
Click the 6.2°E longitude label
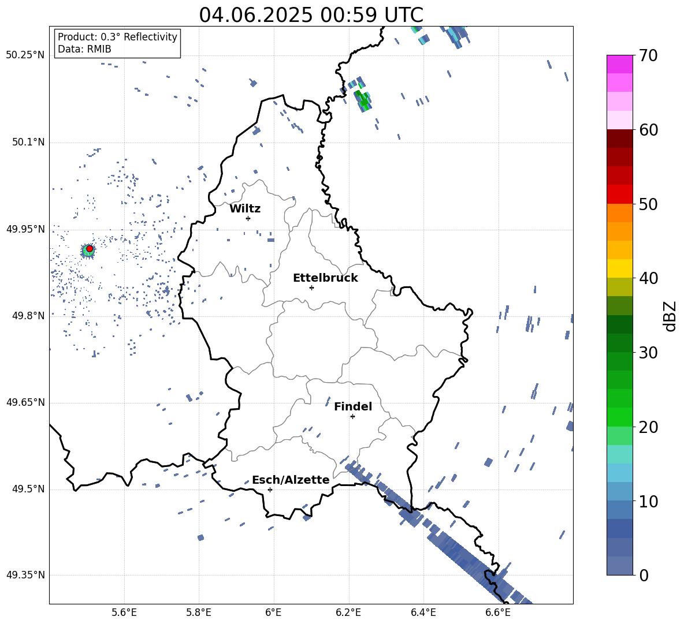(x=348, y=612)
